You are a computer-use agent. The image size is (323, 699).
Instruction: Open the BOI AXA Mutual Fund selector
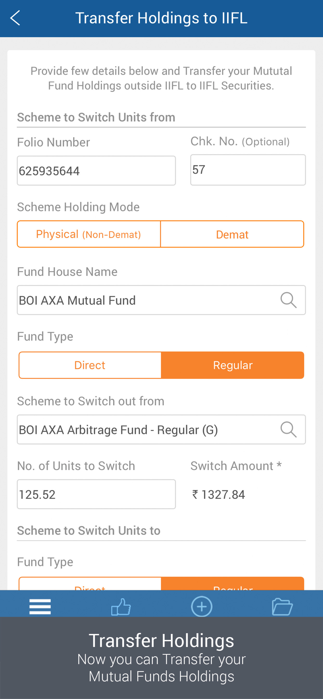point(161,300)
